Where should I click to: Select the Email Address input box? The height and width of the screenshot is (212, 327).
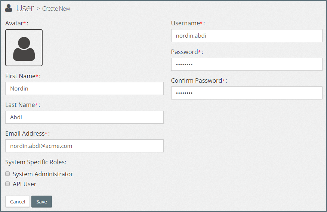point(84,146)
